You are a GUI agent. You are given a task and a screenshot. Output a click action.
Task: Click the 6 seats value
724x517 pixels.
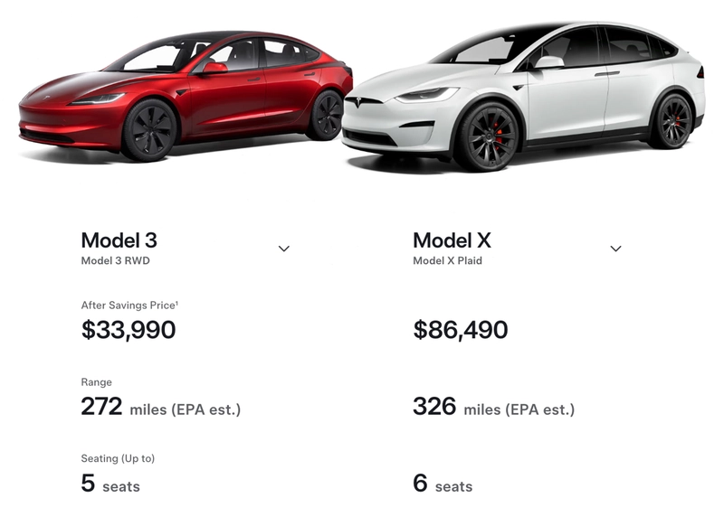click(x=443, y=484)
